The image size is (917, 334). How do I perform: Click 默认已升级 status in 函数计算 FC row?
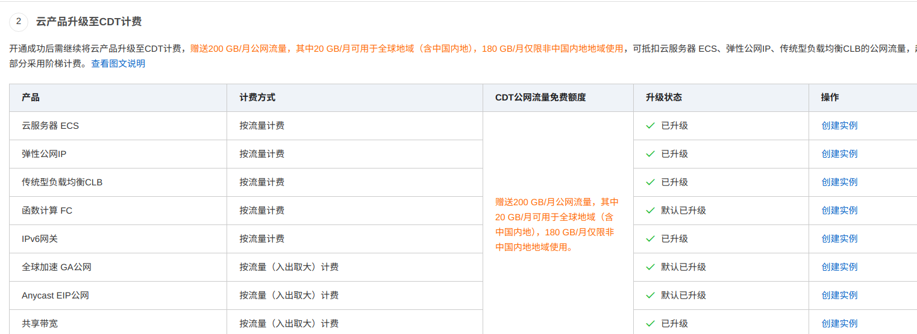coord(683,211)
